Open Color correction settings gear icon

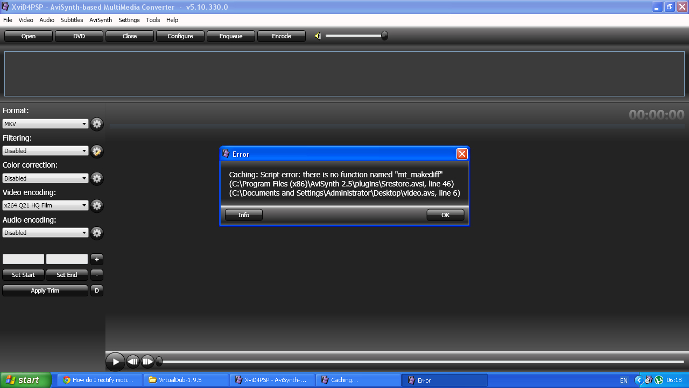click(97, 178)
